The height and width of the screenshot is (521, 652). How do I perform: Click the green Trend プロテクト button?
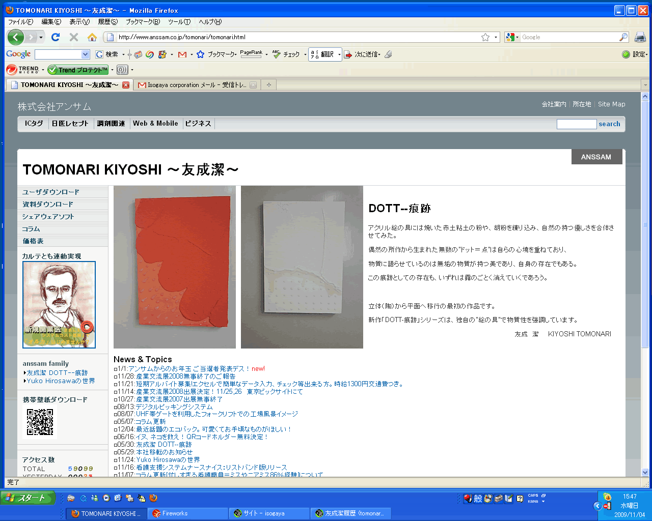point(78,70)
